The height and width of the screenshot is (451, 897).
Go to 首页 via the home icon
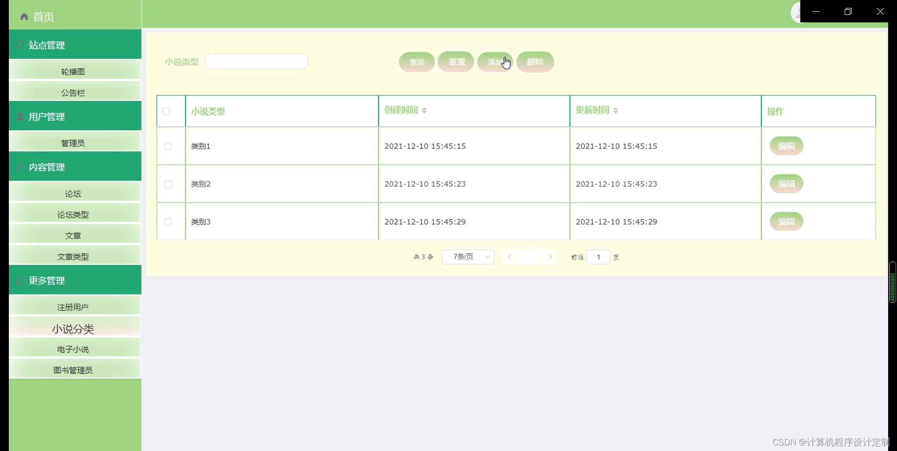(x=24, y=17)
